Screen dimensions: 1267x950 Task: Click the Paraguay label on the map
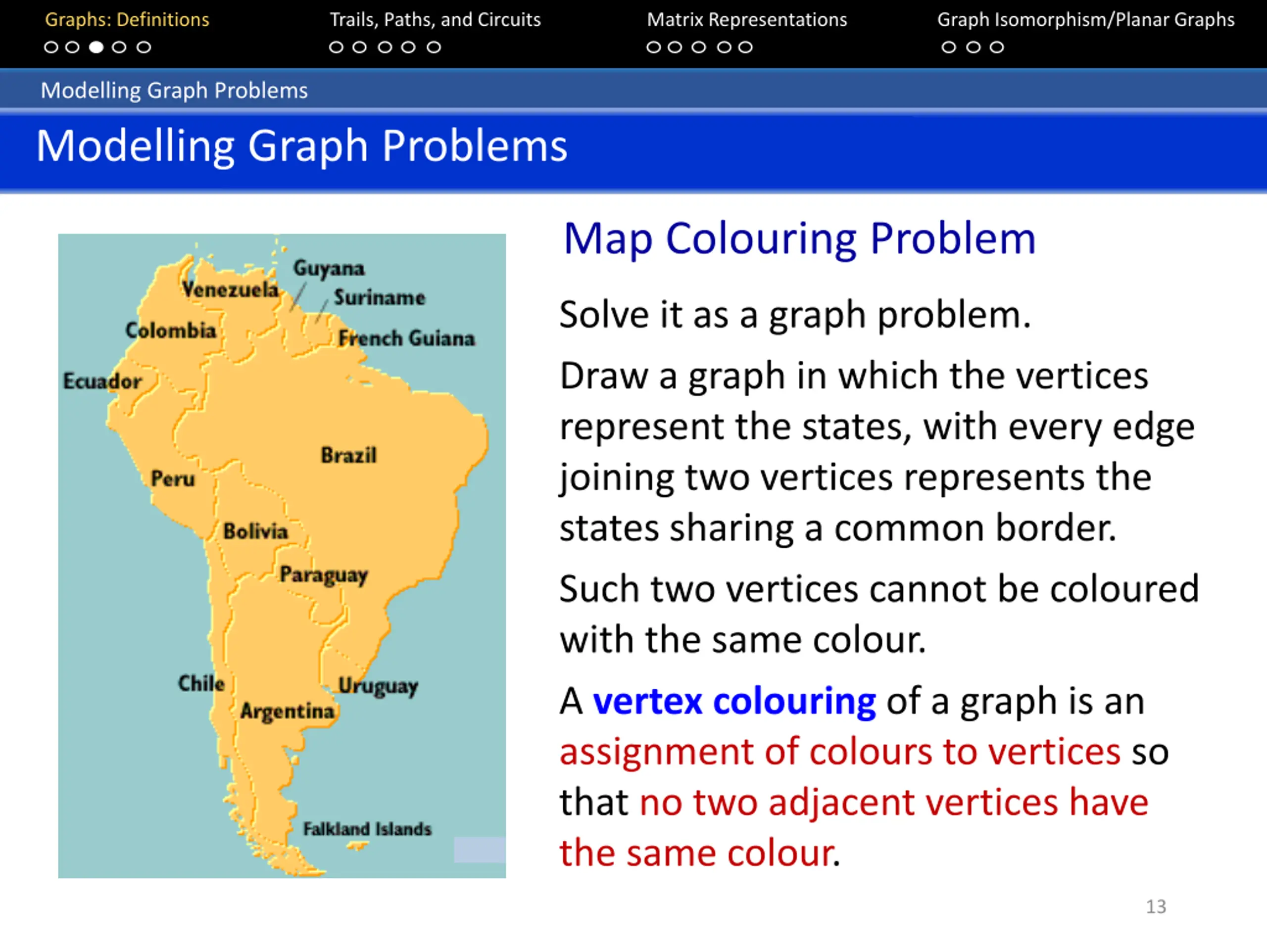click(324, 575)
